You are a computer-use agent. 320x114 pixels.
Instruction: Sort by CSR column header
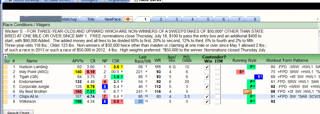tap(116, 61)
